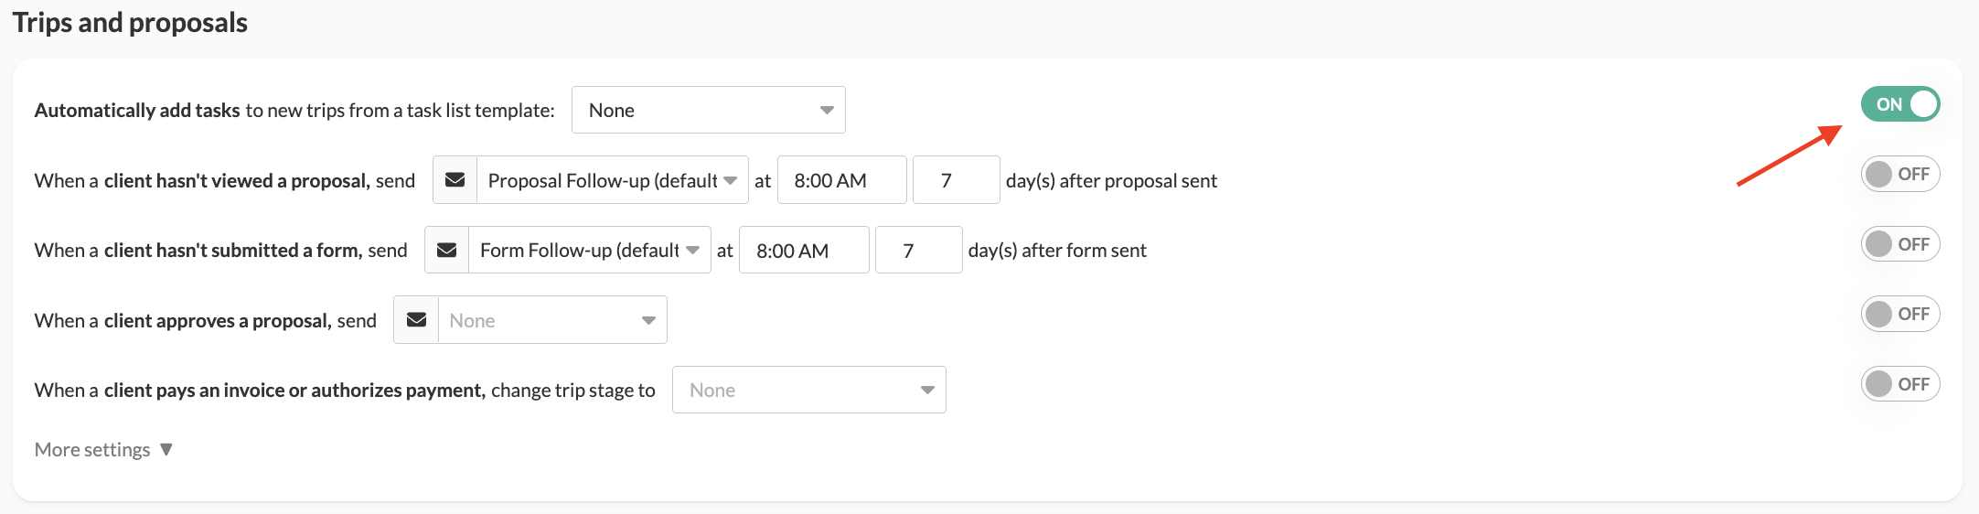Open the approved proposal email dropdown

(x=551, y=320)
